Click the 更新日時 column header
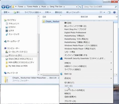The width and height of the screenshot is (119, 104). coord(84,17)
